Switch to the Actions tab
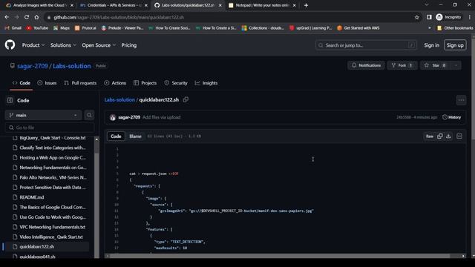Viewport: 475px width, 267px height. pyautogui.click(x=115, y=83)
